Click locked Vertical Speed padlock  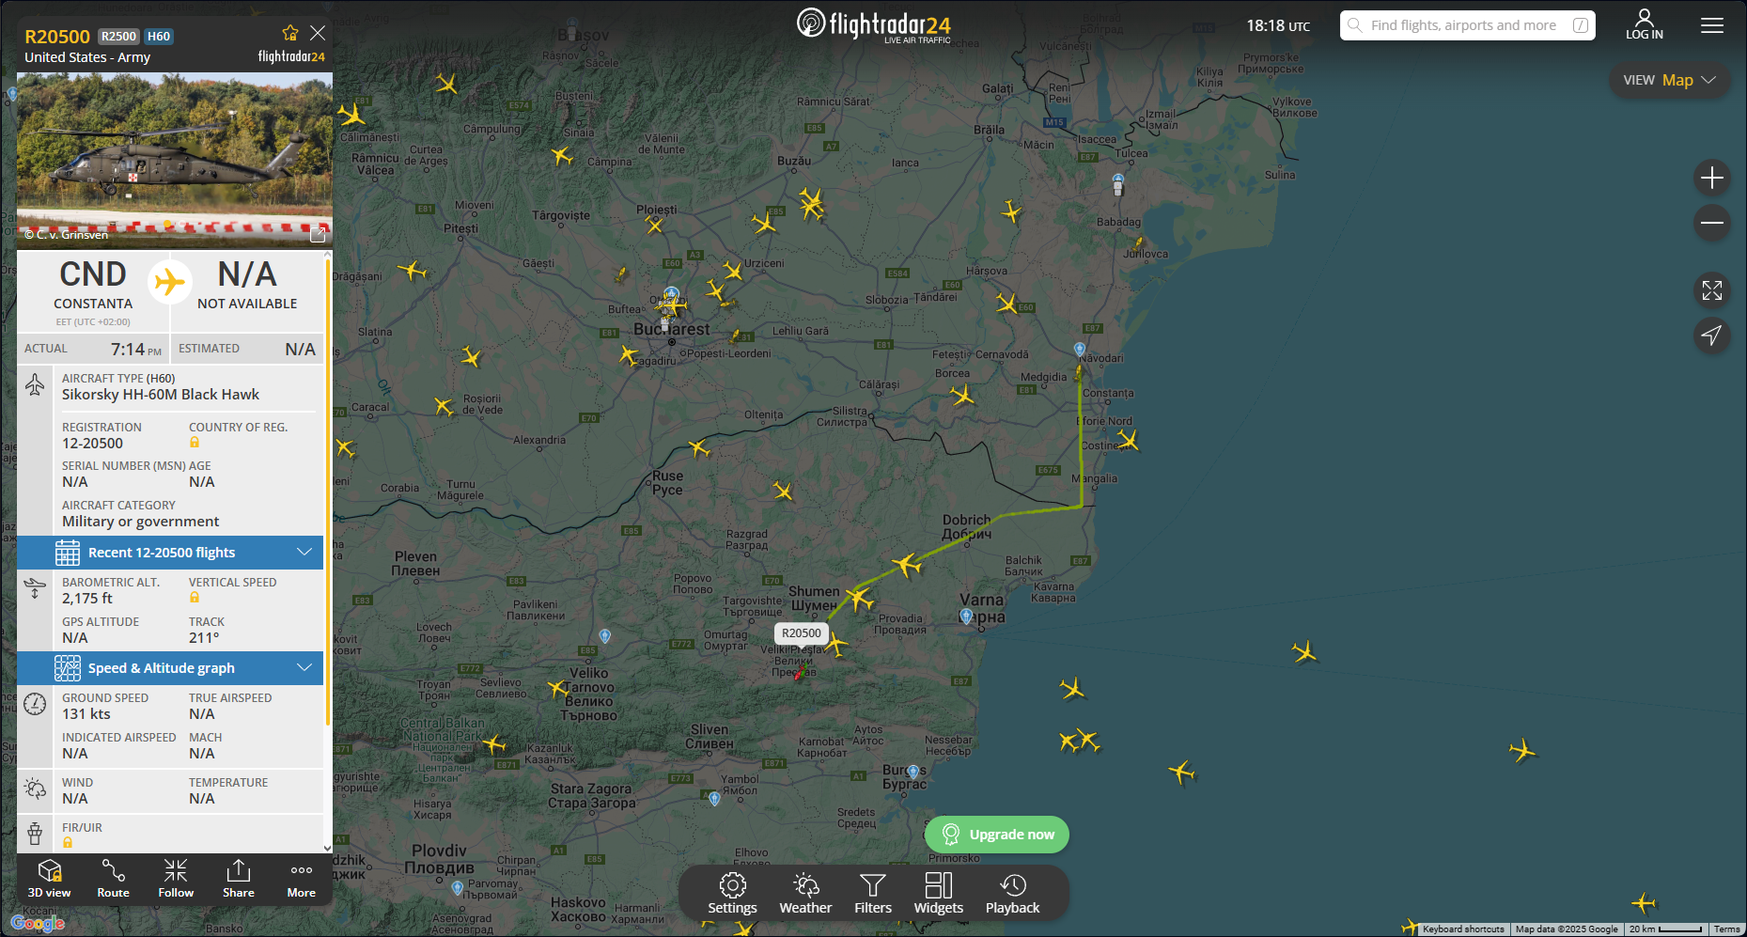[195, 598]
